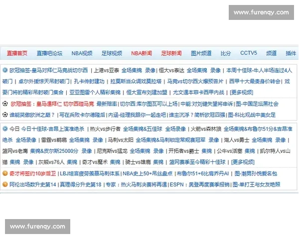Open 篮网赛季至今精彩十佳球 link
The width and height of the screenshot is (299, 239).
[x=197, y=162]
